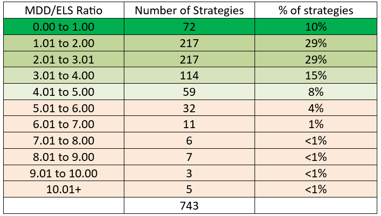Select the 1.01 to 2.00 cell
381x216 pixels.
click(64, 43)
